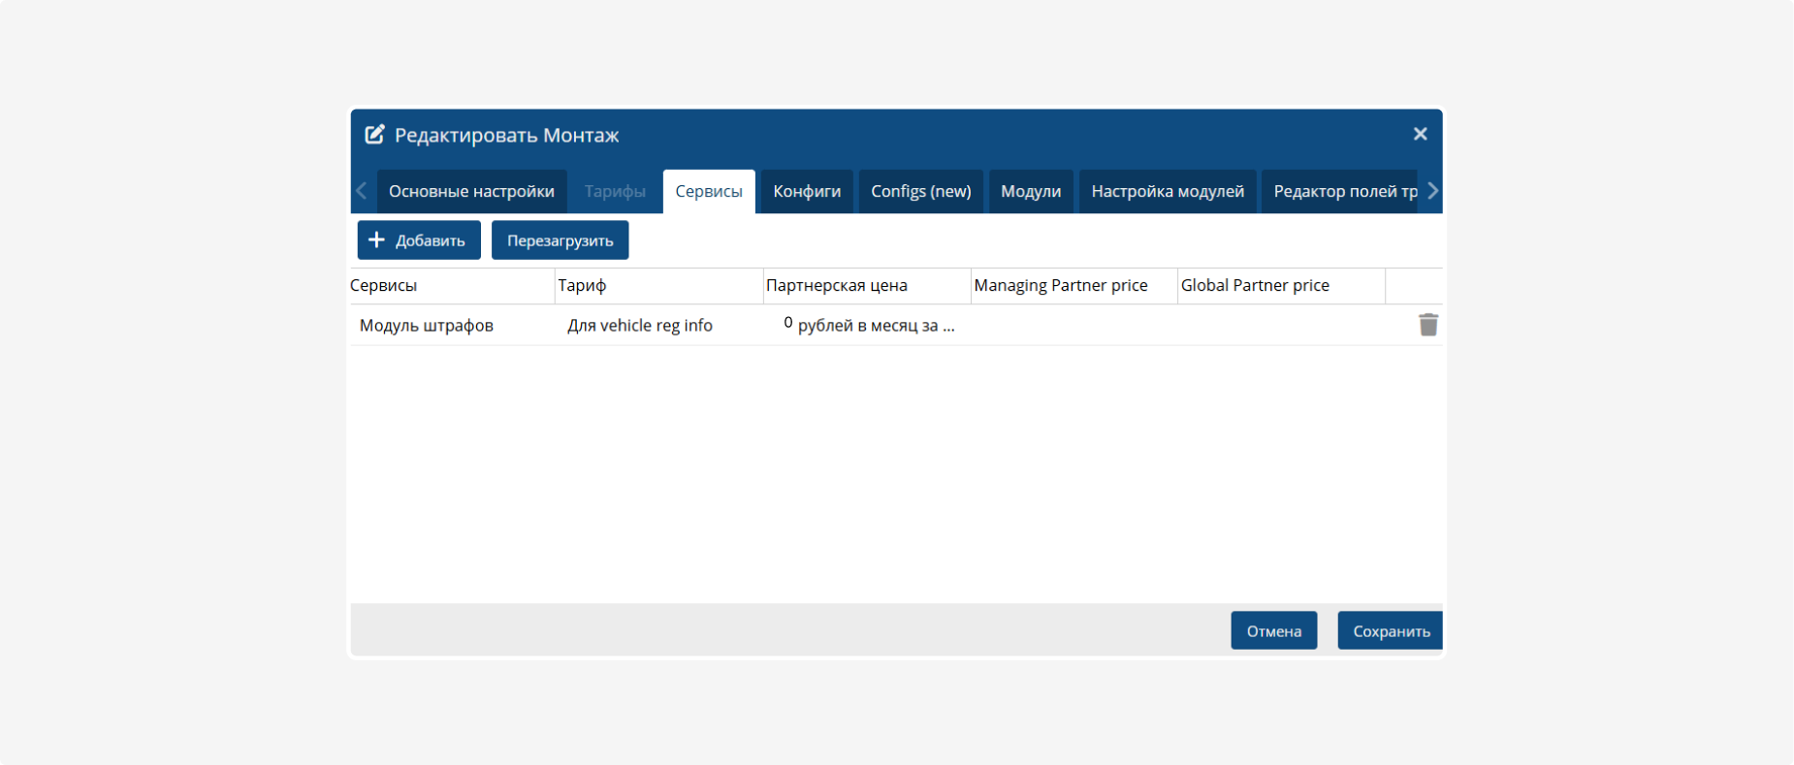Select the Модуль штрафов cell

pos(452,326)
